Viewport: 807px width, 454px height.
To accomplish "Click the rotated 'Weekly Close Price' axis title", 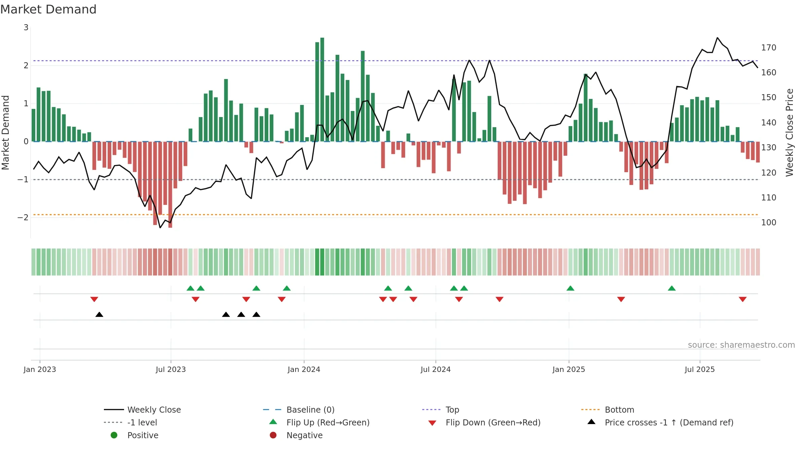I will pyautogui.click(x=790, y=133).
